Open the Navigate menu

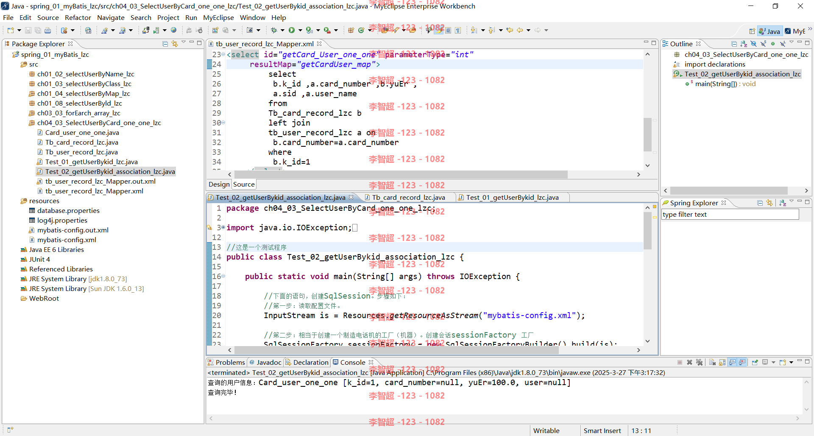pyautogui.click(x=111, y=17)
